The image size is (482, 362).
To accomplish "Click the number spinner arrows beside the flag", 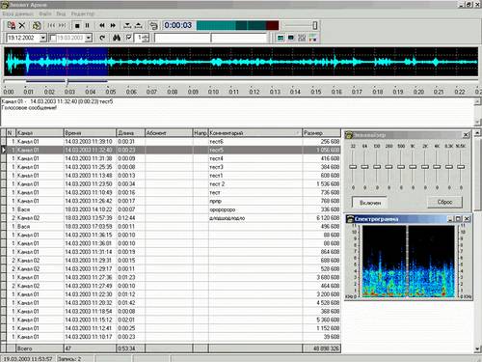I will 146,38.
